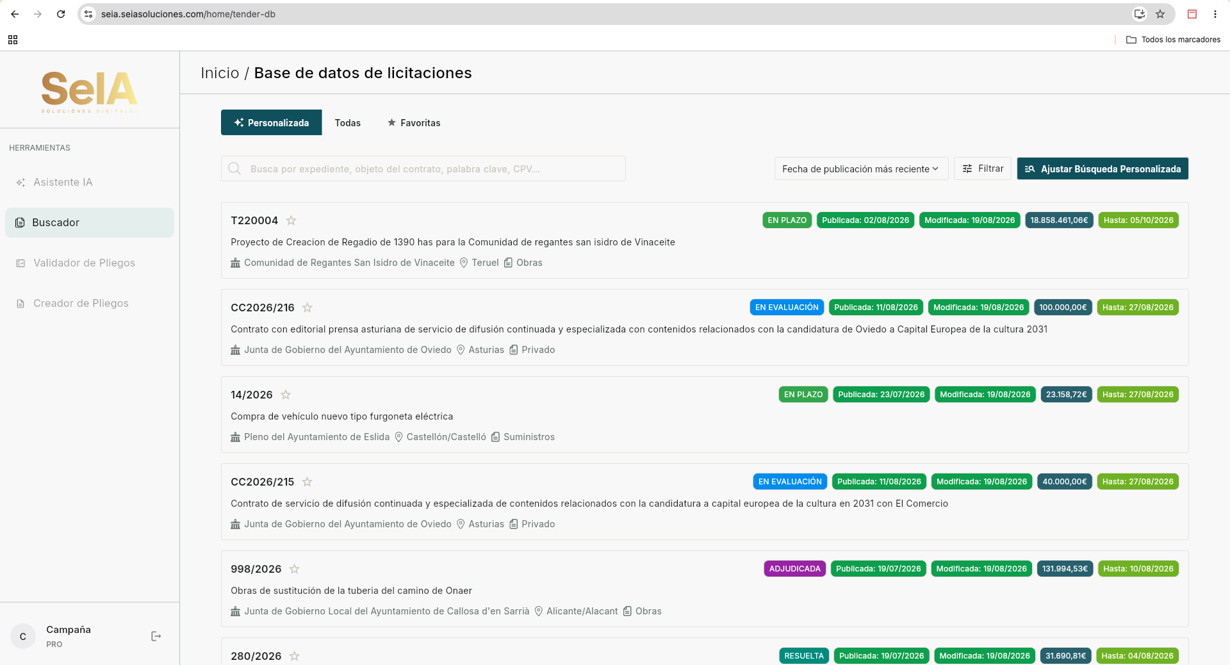Favorite tender 998/2026 with star
The width and height of the screenshot is (1230, 665).
(x=294, y=569)
